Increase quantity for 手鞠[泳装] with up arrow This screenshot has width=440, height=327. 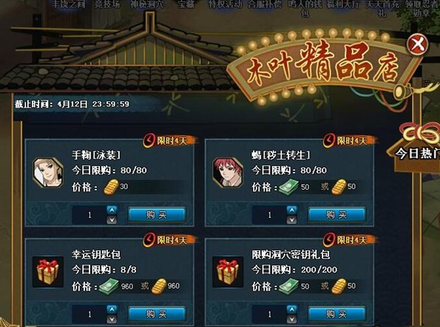pos(112,210)
